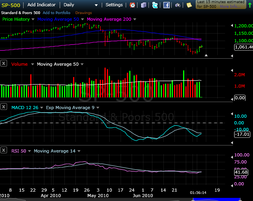Expand the Moving Average 200 options
The image size is (253, 201).
(x=135, y=19)
